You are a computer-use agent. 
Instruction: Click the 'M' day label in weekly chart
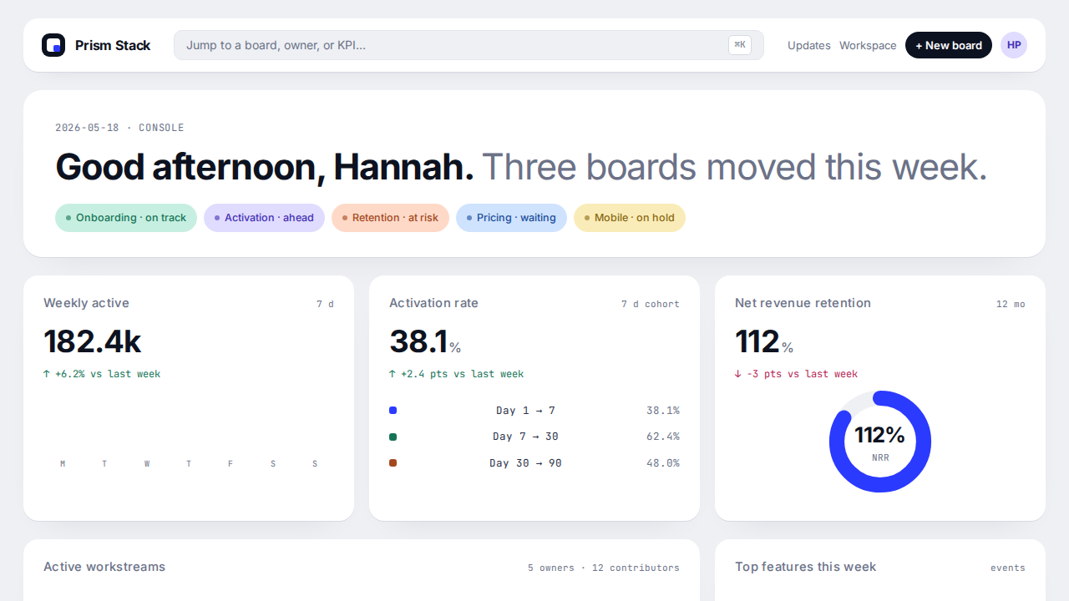tap(63, 464)
